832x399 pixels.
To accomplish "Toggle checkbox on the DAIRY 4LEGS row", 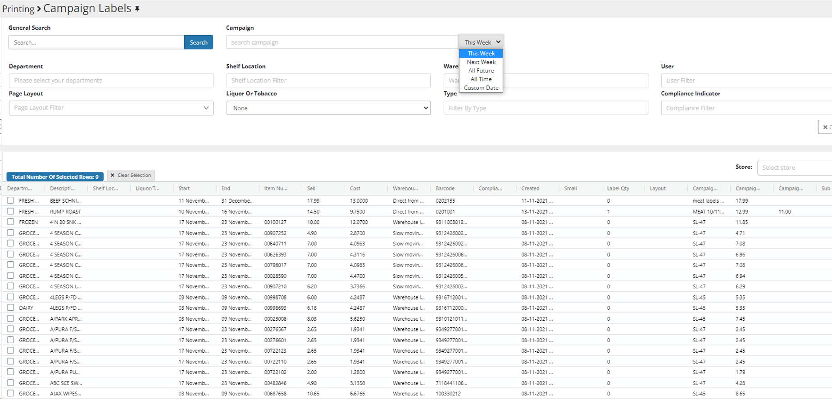I will (x=11, y=308).
